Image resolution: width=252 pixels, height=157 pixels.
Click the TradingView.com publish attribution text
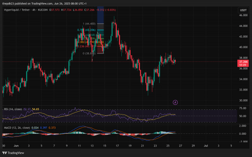[42, 3]
